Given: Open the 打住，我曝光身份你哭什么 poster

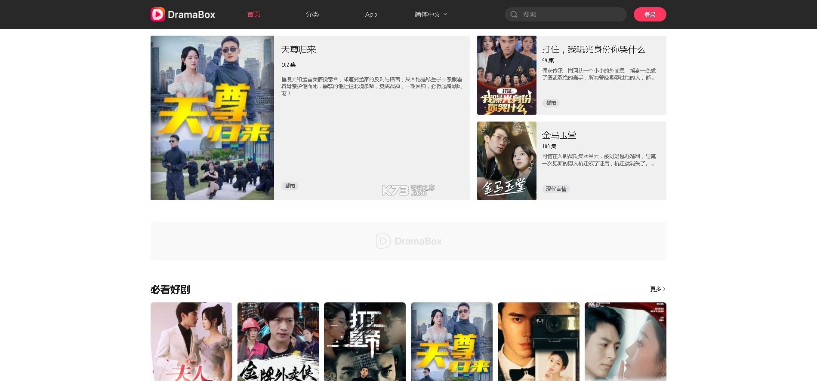Looking at the screenshot, I should [506, 75].
